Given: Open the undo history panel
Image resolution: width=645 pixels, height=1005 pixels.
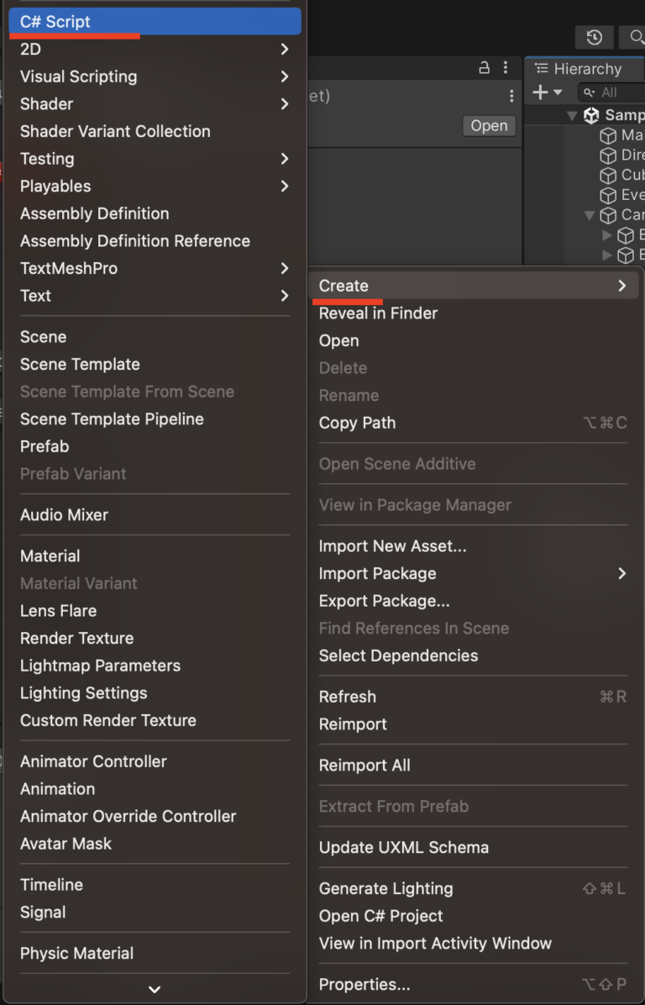Looking at the screenshot, I should (595, 37).
